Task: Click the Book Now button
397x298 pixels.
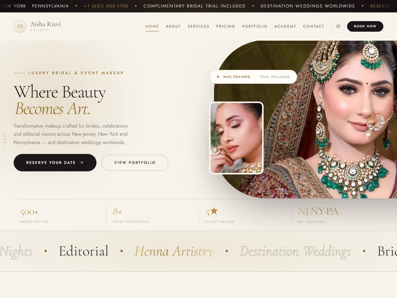Action: [365, 26]
